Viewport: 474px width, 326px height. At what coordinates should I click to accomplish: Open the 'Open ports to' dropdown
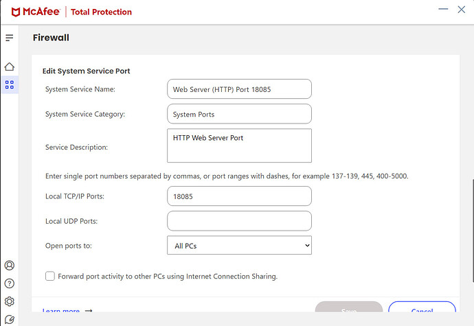click(239, 245)
